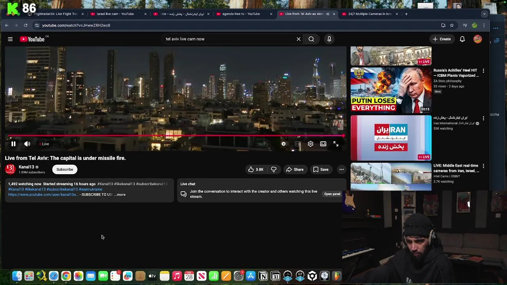Open the YouTube account avatar menu
This screenshot has height=285, width=507.
(478, 39)
